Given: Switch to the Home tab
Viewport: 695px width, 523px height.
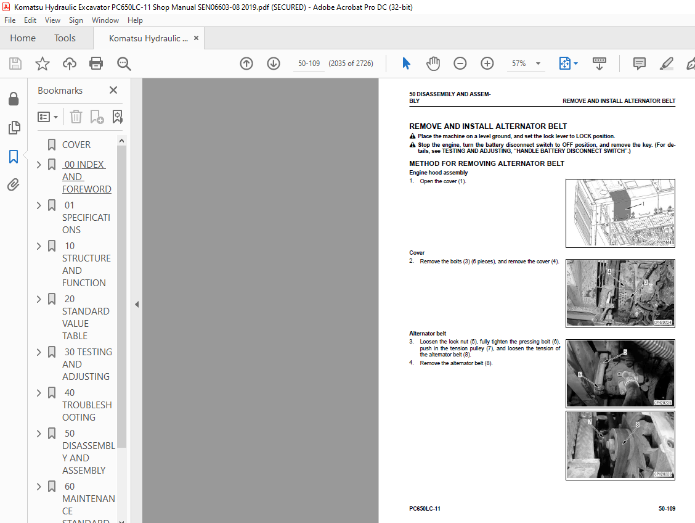Looking at the screenshot, I should (23, 38).
